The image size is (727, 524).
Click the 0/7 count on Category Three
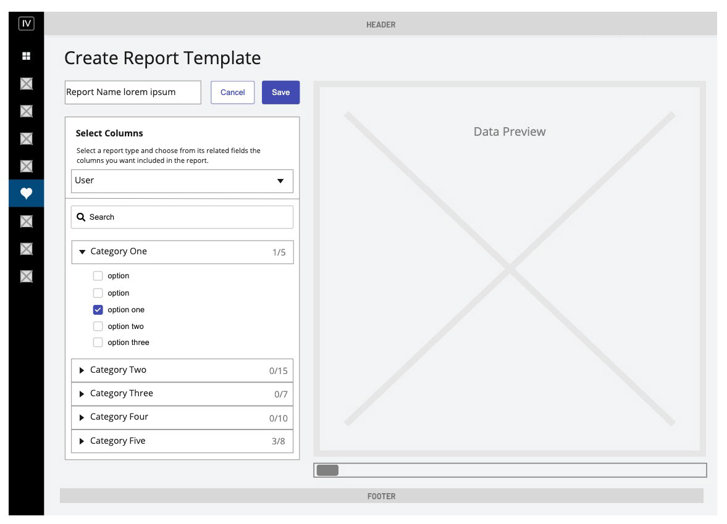coord(281,395)
